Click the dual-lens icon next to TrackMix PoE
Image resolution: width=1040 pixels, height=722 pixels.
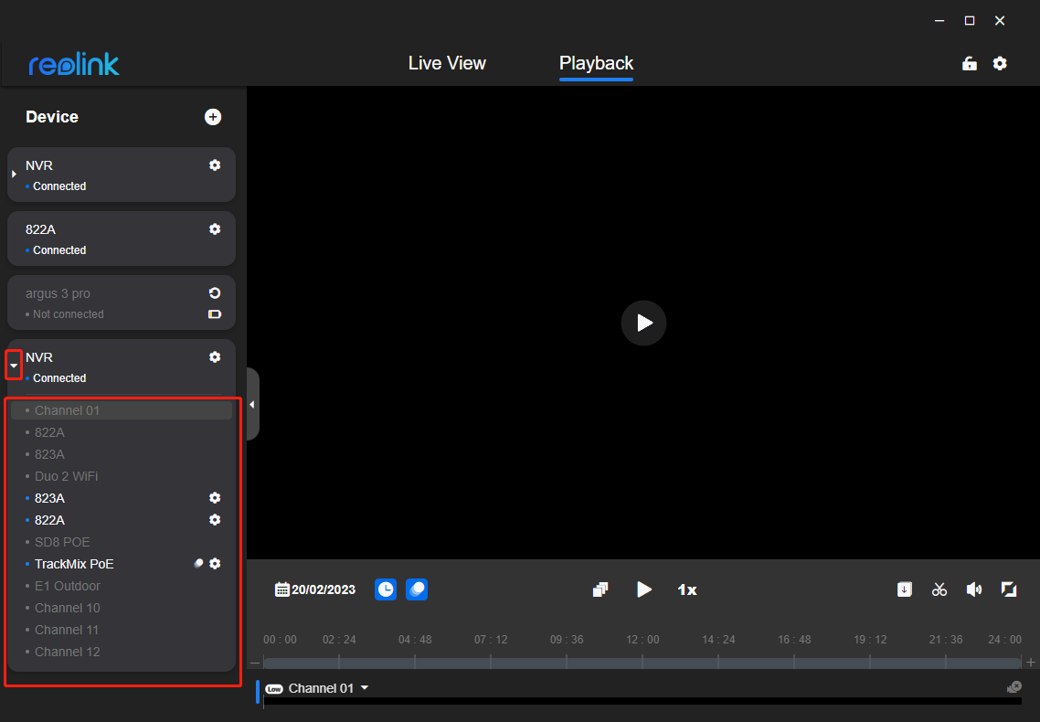(x=198, y=564)
